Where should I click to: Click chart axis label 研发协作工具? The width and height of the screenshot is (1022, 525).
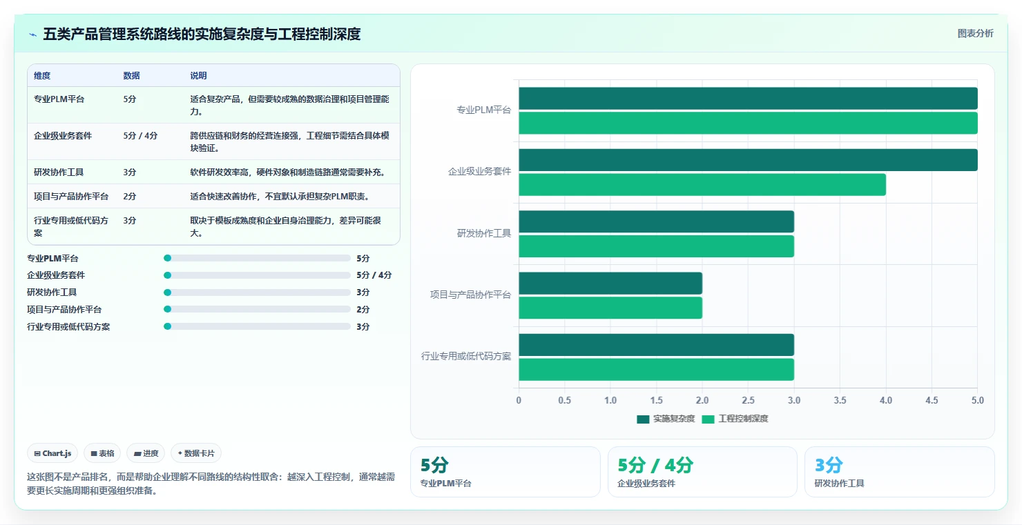click(x=484, y=234)
